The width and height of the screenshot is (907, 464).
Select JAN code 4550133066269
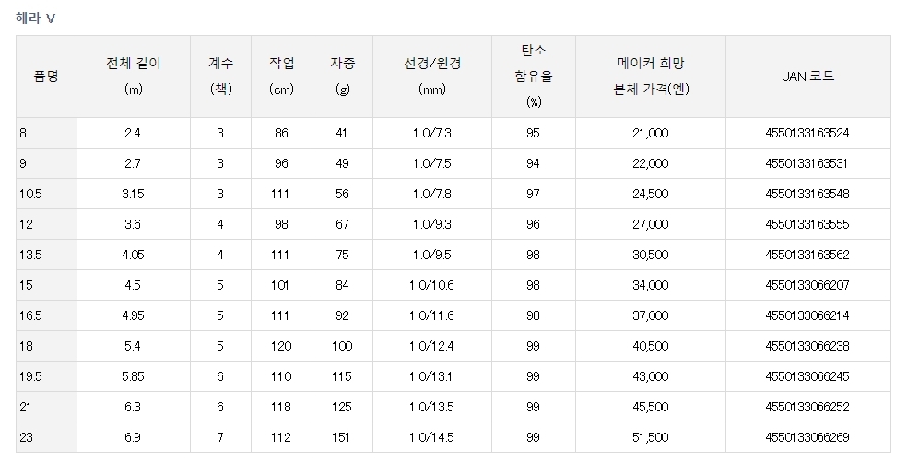807,437
